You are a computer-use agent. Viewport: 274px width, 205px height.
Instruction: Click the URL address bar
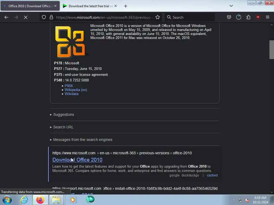[105, 17]
